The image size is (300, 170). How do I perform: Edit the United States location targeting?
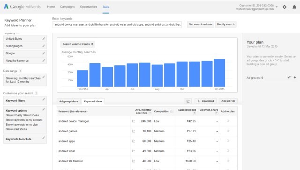44,38
